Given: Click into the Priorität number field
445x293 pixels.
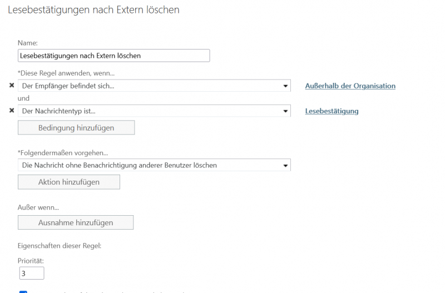Looking at the screenshot, I should [x=31, y=274].
